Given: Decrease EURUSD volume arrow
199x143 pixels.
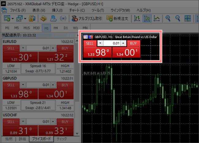Looking at the screenshot, I should [23, 48].
